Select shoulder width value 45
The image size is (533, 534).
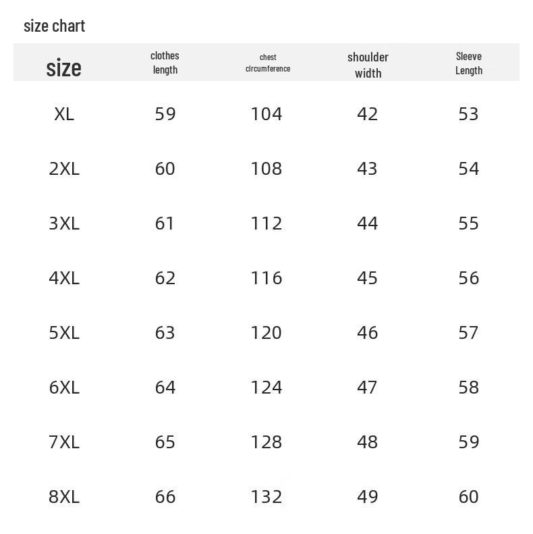click(367, 278)
